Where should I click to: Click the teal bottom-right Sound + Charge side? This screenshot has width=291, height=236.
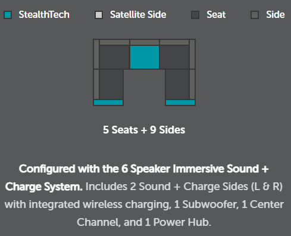(x=180, y=103)
